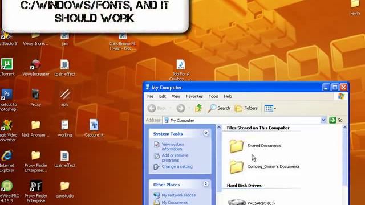Expand the Address bar dropdown arrow
The height and width of the screenshot is (205, 365).
(x=323, y=120)
